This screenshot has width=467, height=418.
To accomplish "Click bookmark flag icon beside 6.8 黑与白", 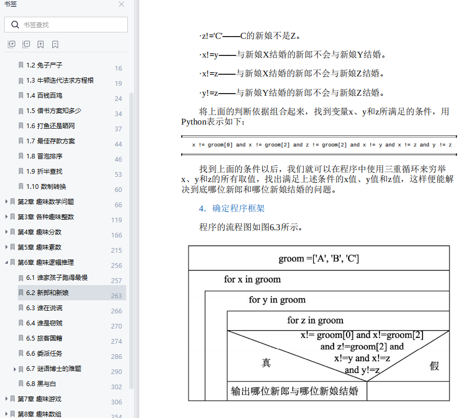I will (21, 384).
